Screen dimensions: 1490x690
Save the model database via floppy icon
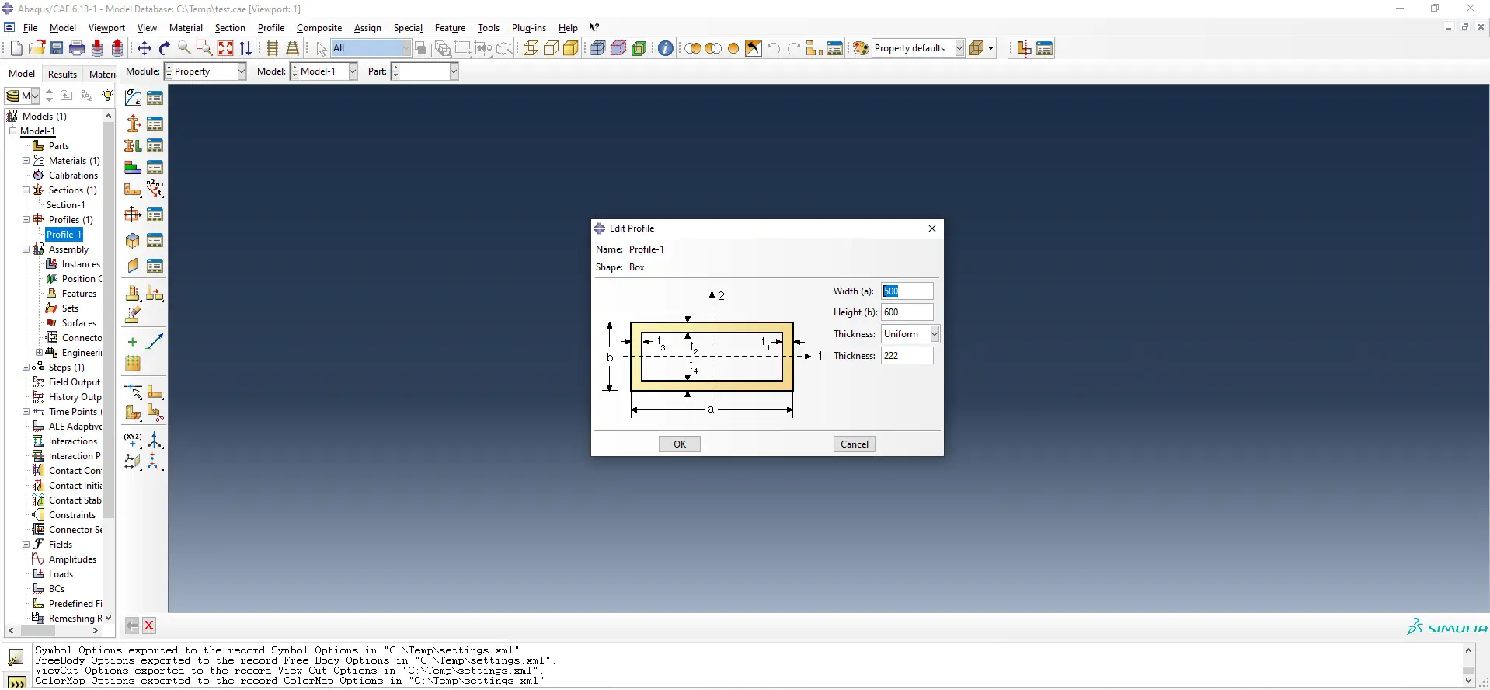pyautogui.click(x=57, y=48)
